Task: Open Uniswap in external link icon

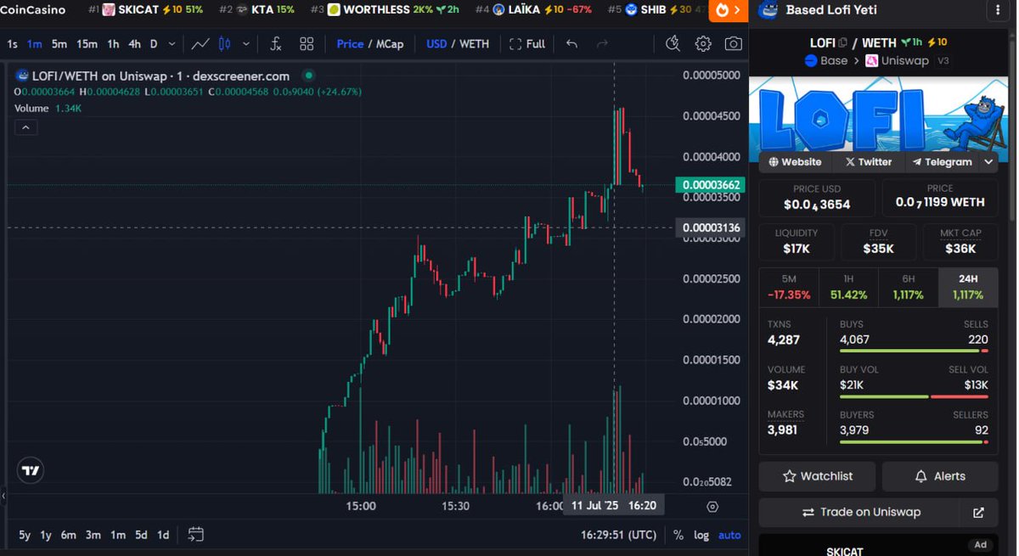Action: click(x=978, y=513)
